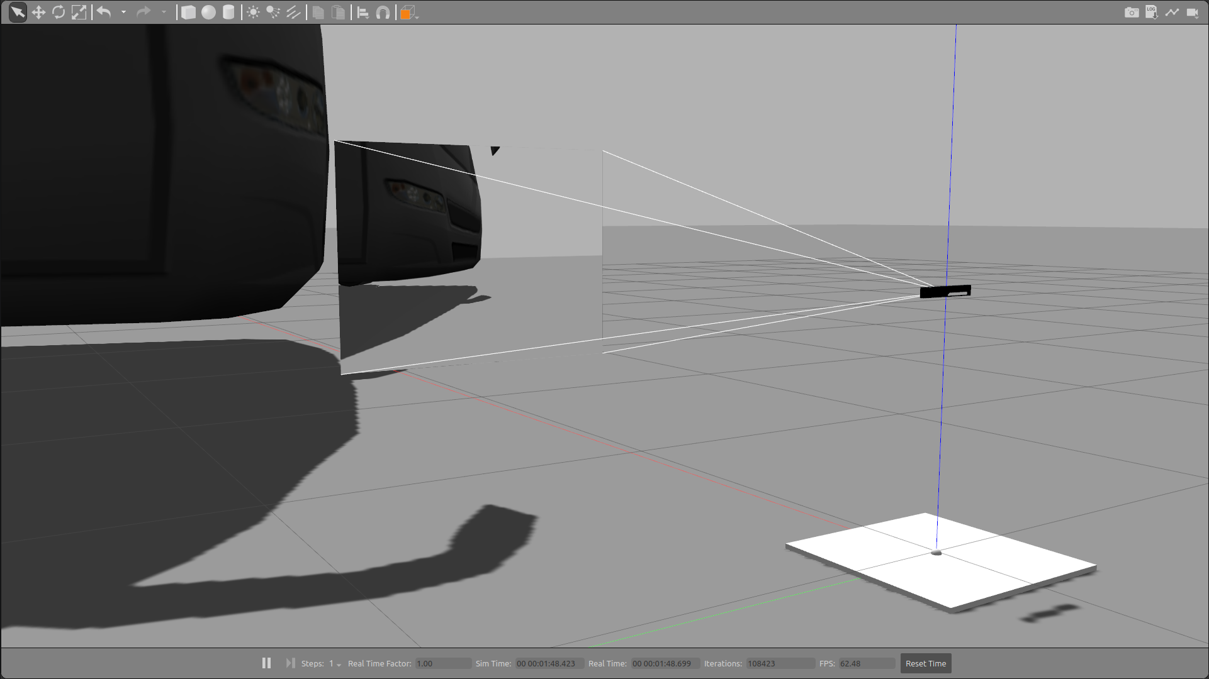This screenshot has height=679, width=1209.
Task: Open the Steps count dropdown
Action: pos(339,665)
